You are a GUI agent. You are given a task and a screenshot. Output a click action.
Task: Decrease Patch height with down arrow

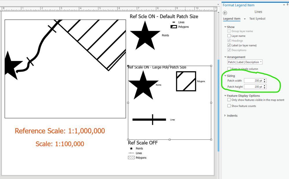click(x=264, y=88)
